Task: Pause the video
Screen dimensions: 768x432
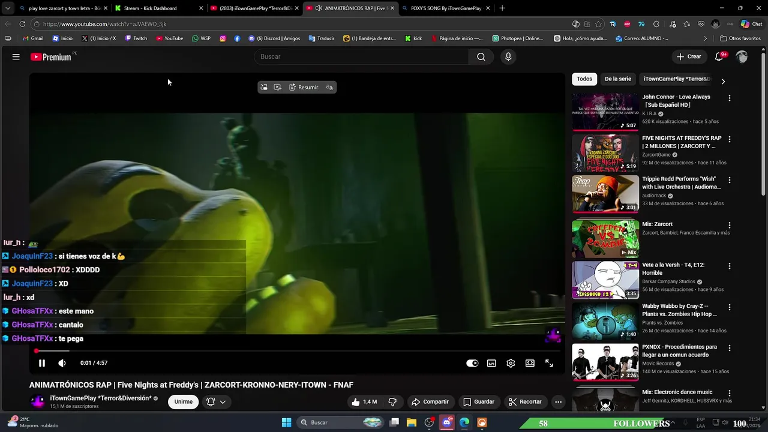Action: click(x=42, y=363)
